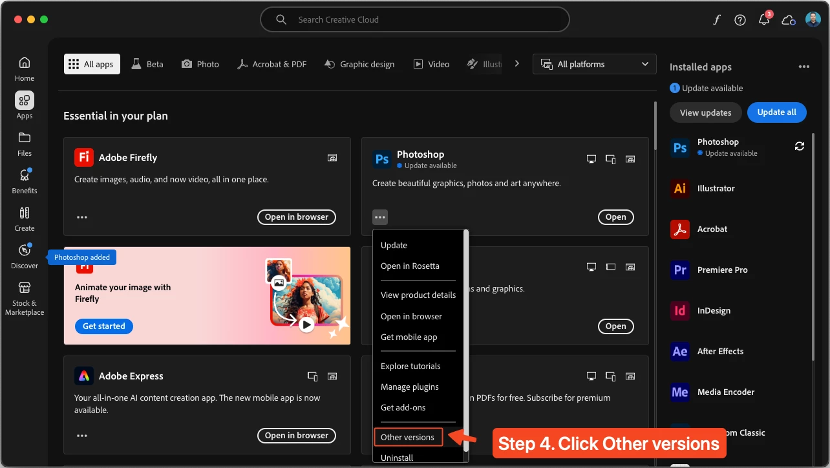Screen dimensions: 830x468
Task: Open Adobe Express card more options
Action: coord(82,436)
